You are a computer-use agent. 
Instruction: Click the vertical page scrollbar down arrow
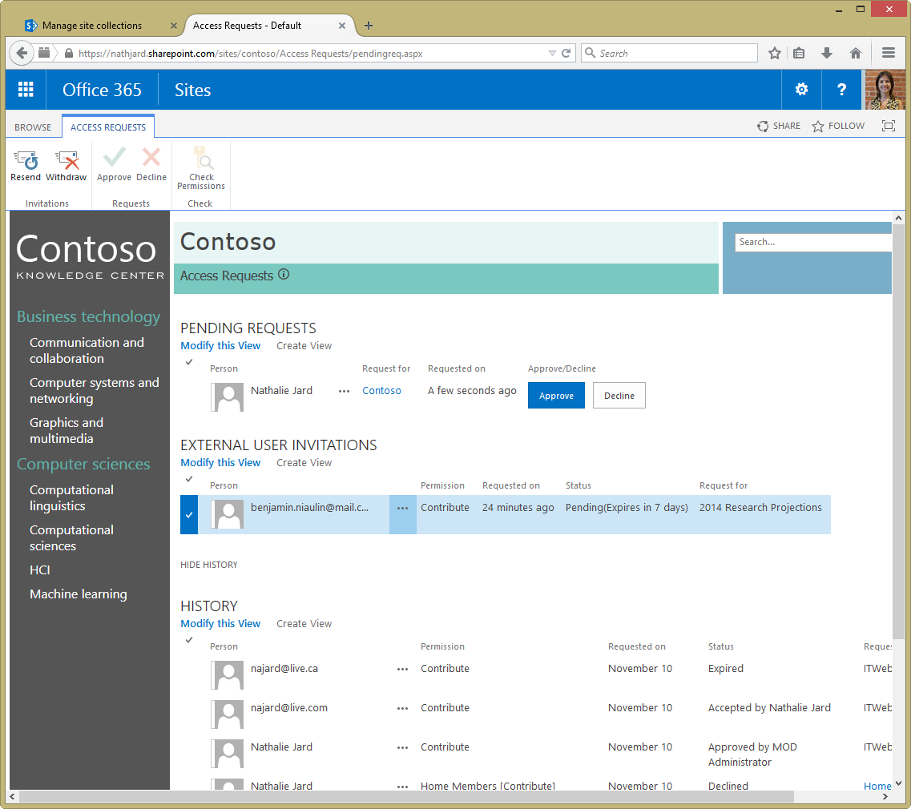tap(898, 783)
